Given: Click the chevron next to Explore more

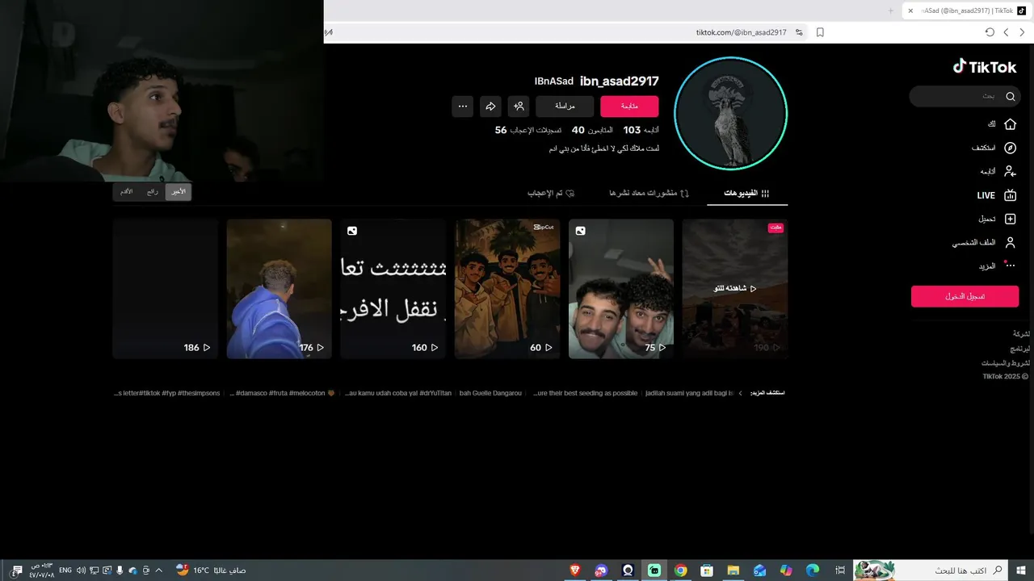Looking at the screenshot, I should [741, 393].
